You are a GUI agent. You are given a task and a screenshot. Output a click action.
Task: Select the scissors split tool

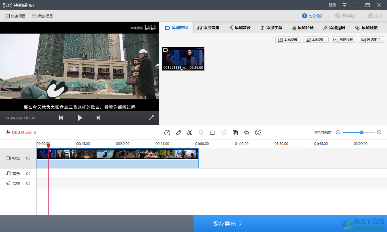pyautogui.click(x=190, y=132)
